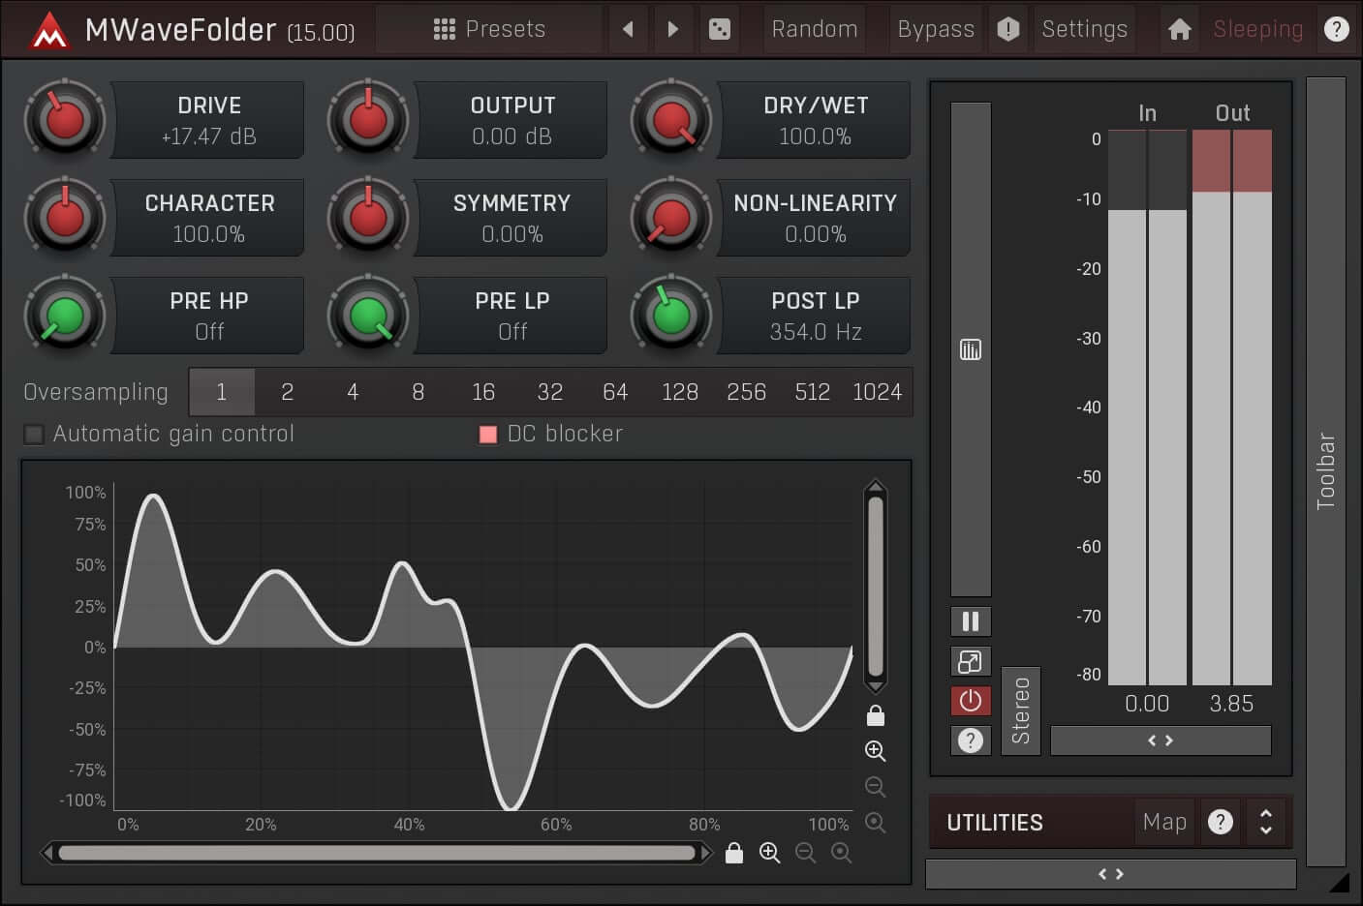Click the Sleeping status label

pyautogui.click(x=1258, y=29)
